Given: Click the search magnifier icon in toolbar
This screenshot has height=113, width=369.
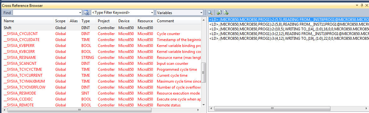Looking at the screenshot, I should click(210, 13).
